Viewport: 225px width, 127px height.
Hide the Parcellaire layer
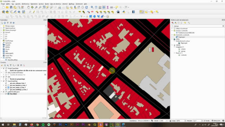(x=6, y=94)
